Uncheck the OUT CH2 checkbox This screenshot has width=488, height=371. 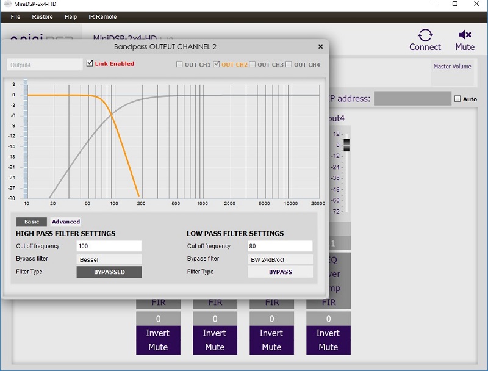(x=217, y=64)
